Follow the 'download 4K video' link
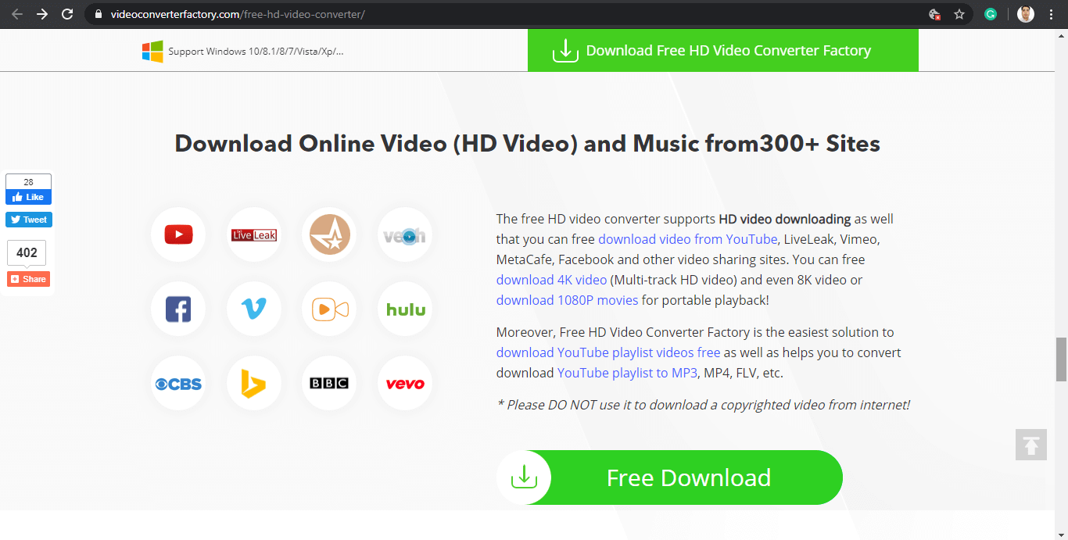 tap(551, 280)
